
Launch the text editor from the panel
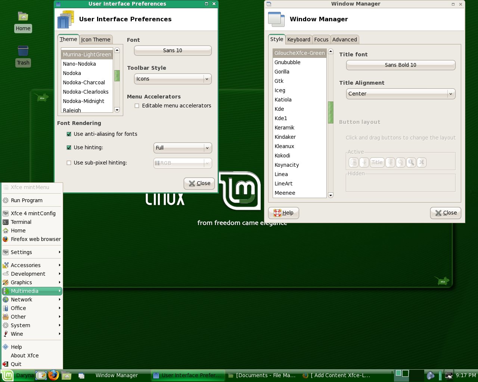click(x=41, y=375)
